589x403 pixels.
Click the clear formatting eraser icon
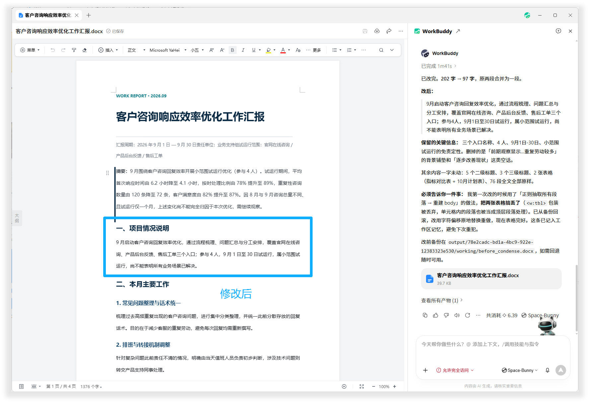85,50
